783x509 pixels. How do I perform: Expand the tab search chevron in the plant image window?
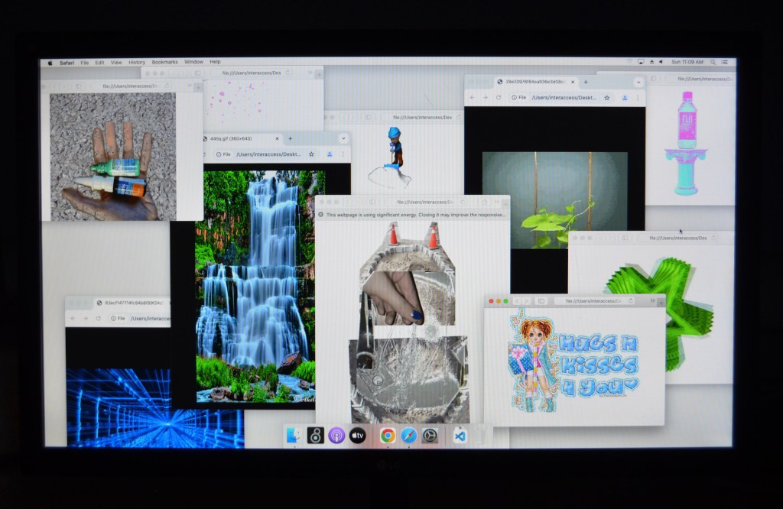point(638,82)
